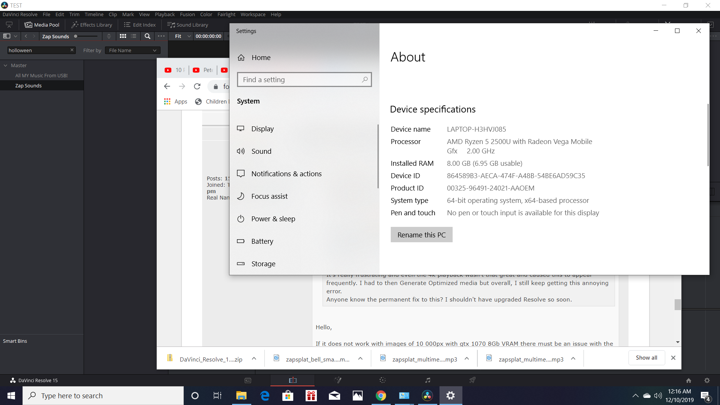The width and height of the screenshot is (720, 405).
Task: Switch media pool to list view
Action: point(133,36)
